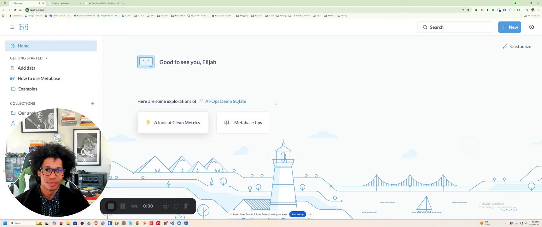Go back in browser

3,10
